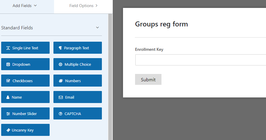The image size is (266, 140).
Task: Click the CAPTCHA question mark icon
Action: pyautogui.click(x=60, y=114)
